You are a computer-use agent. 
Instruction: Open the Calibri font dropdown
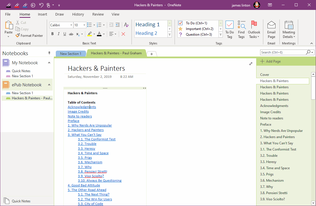[x=71, y=25]
